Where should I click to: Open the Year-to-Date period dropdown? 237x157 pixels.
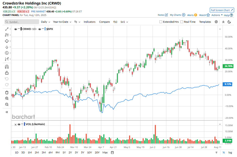click(62, 22)
